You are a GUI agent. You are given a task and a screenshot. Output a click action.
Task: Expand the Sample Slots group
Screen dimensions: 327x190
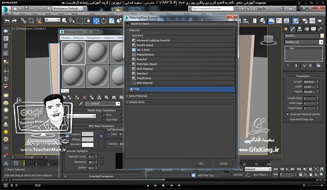180,102
